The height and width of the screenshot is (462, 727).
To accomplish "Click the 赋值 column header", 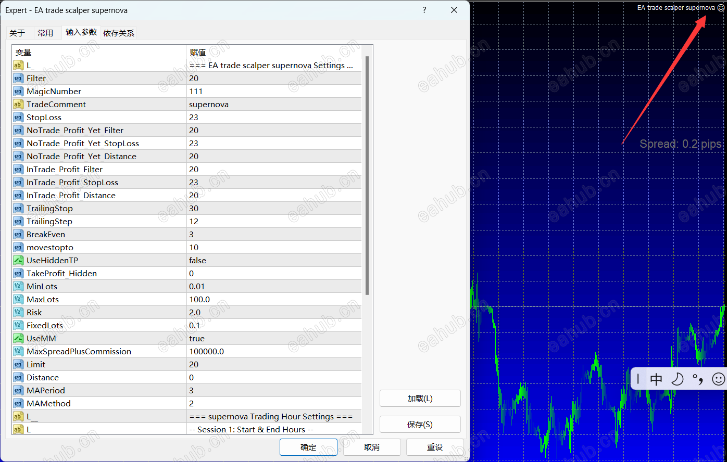I will click(x=274, y=52).
